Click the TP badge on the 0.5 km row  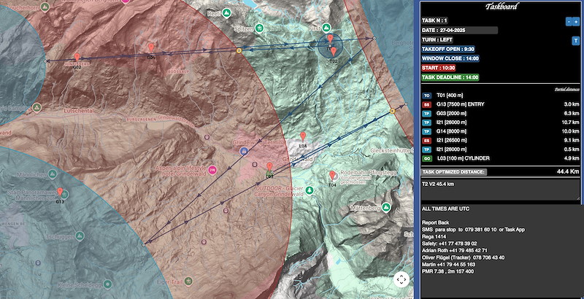427,149
